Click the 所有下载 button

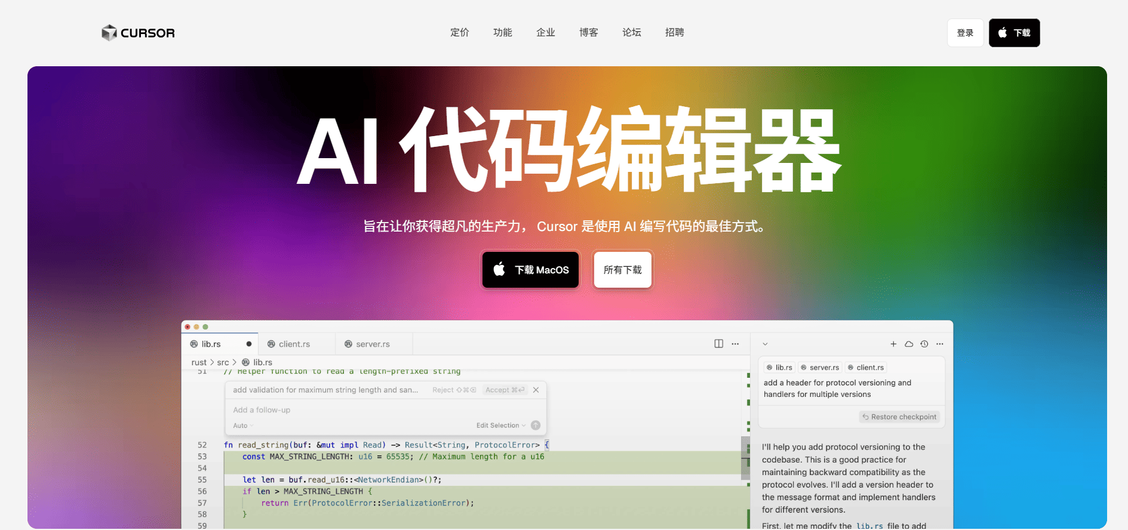pyautogui.click(x=622, y=270)
